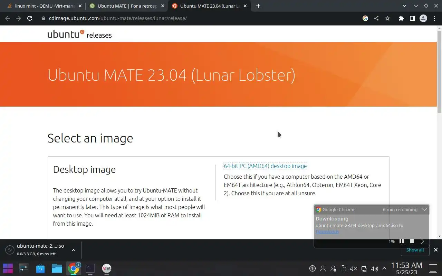This screenshot has height=276, width=442.
Task: Open the Downloads folder link in notification
Action: 327,232
